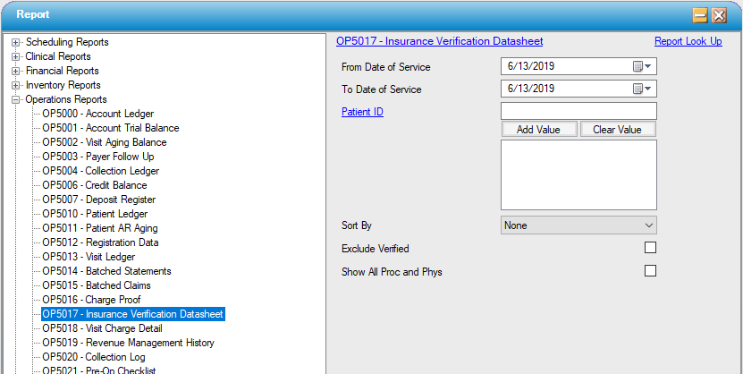
Task: Open the From Date of Service calendar picker
Action: click(643, 67)
